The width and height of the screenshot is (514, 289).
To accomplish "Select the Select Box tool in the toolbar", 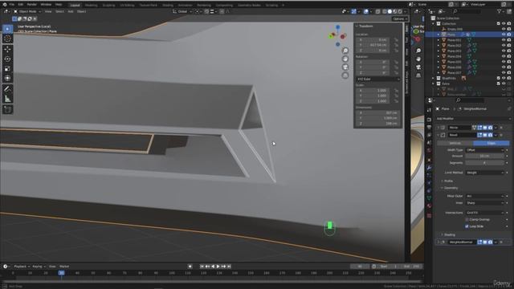I will [7, 29].
